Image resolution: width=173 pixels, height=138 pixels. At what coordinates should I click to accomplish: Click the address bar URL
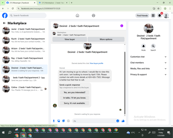click(x=40, y=9)
